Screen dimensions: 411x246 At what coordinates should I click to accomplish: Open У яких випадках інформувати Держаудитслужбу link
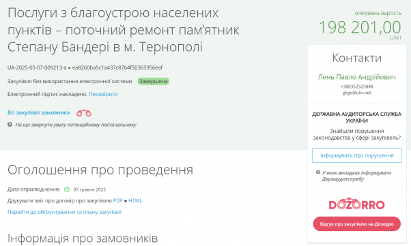point(356,176)
